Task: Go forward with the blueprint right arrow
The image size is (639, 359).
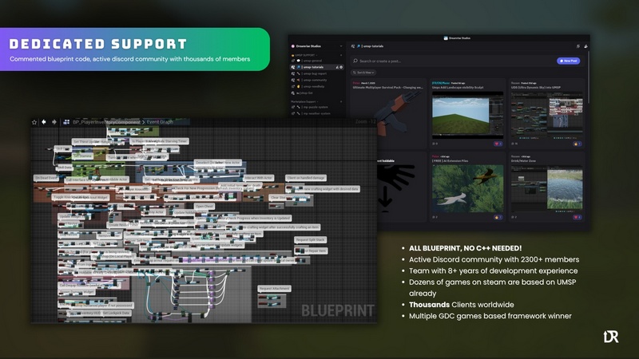Action: point(54,122)
